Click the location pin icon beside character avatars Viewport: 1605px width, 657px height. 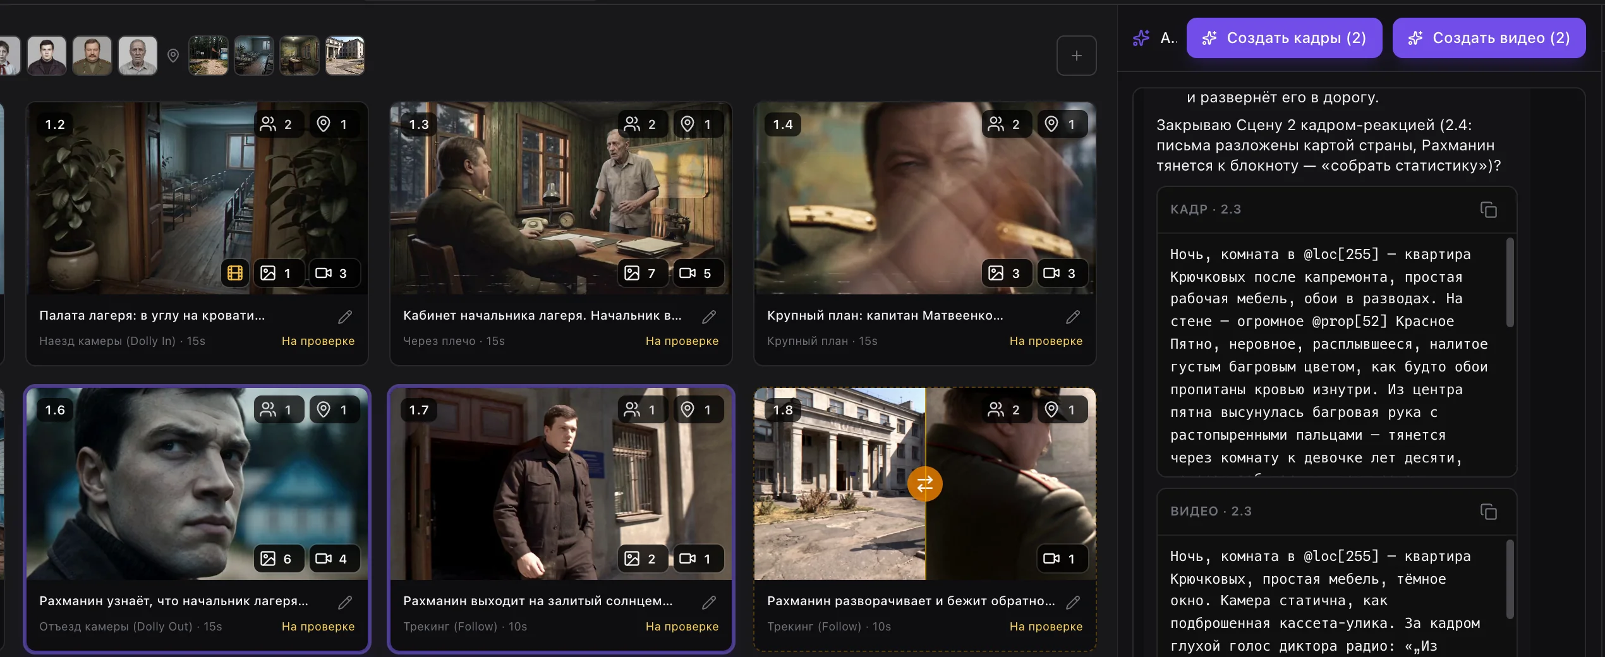click(x=173, y=56)
